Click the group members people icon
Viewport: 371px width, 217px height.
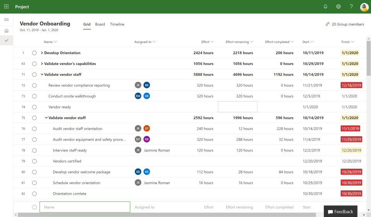coord(327,24)
